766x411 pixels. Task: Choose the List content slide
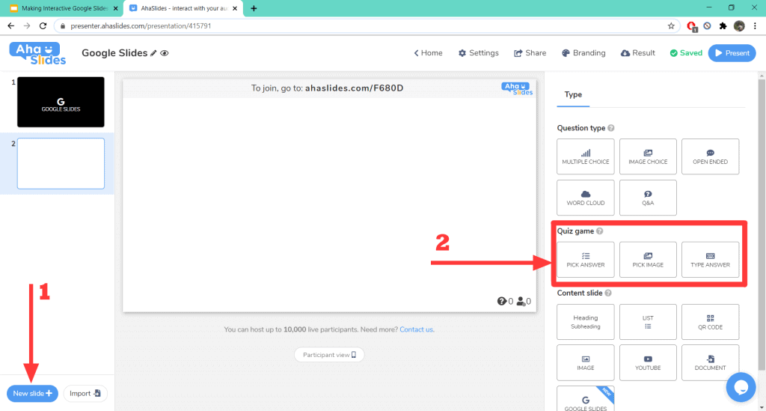point(648,322)
